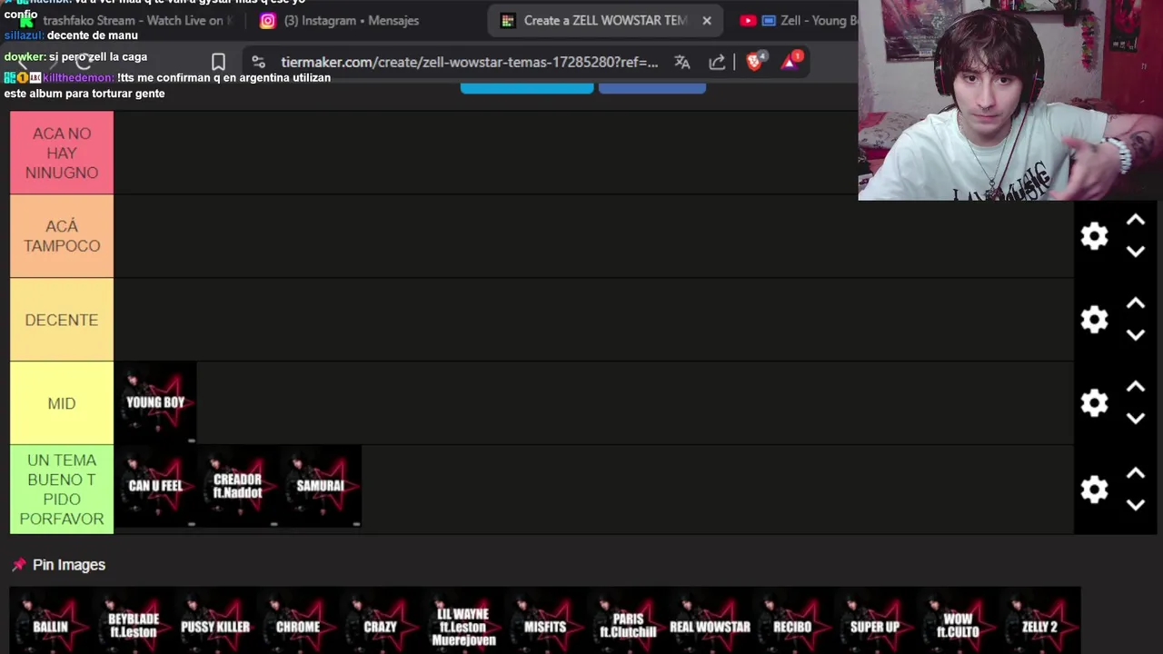Move ACÁ TAMPOCO row up
1163x654 pixels.
point(1136,220)
